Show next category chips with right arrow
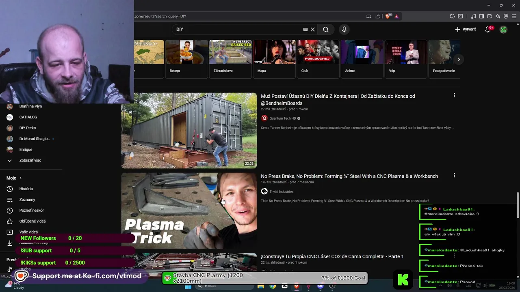This screenshot has height=292, width=520. (x=459, y=59)
